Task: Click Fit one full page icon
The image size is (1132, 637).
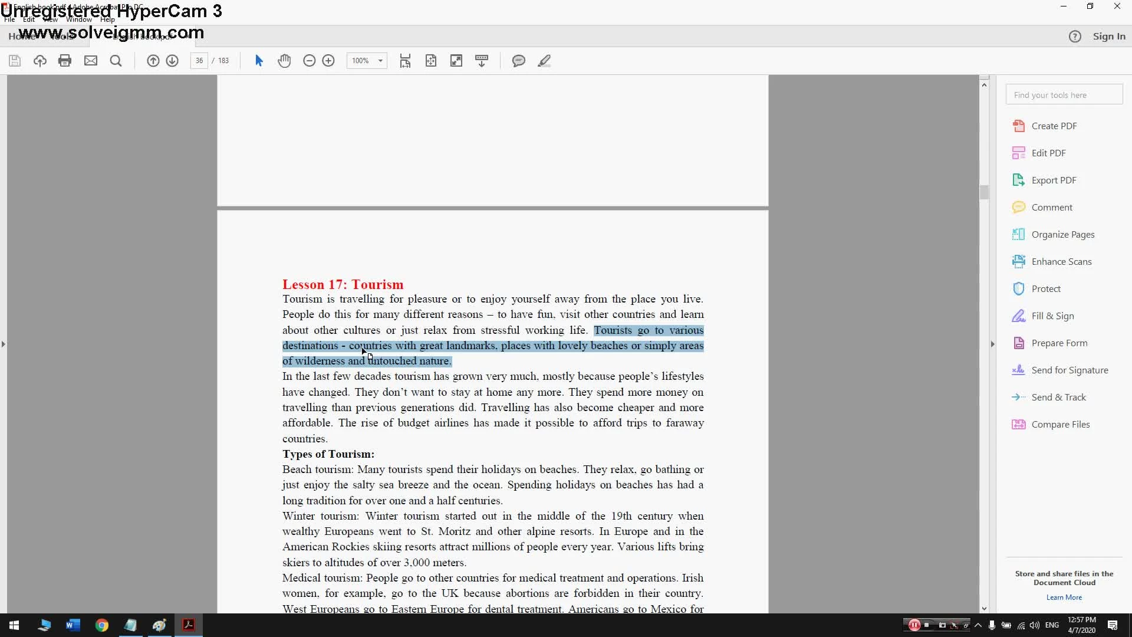Action: (431, 61)
